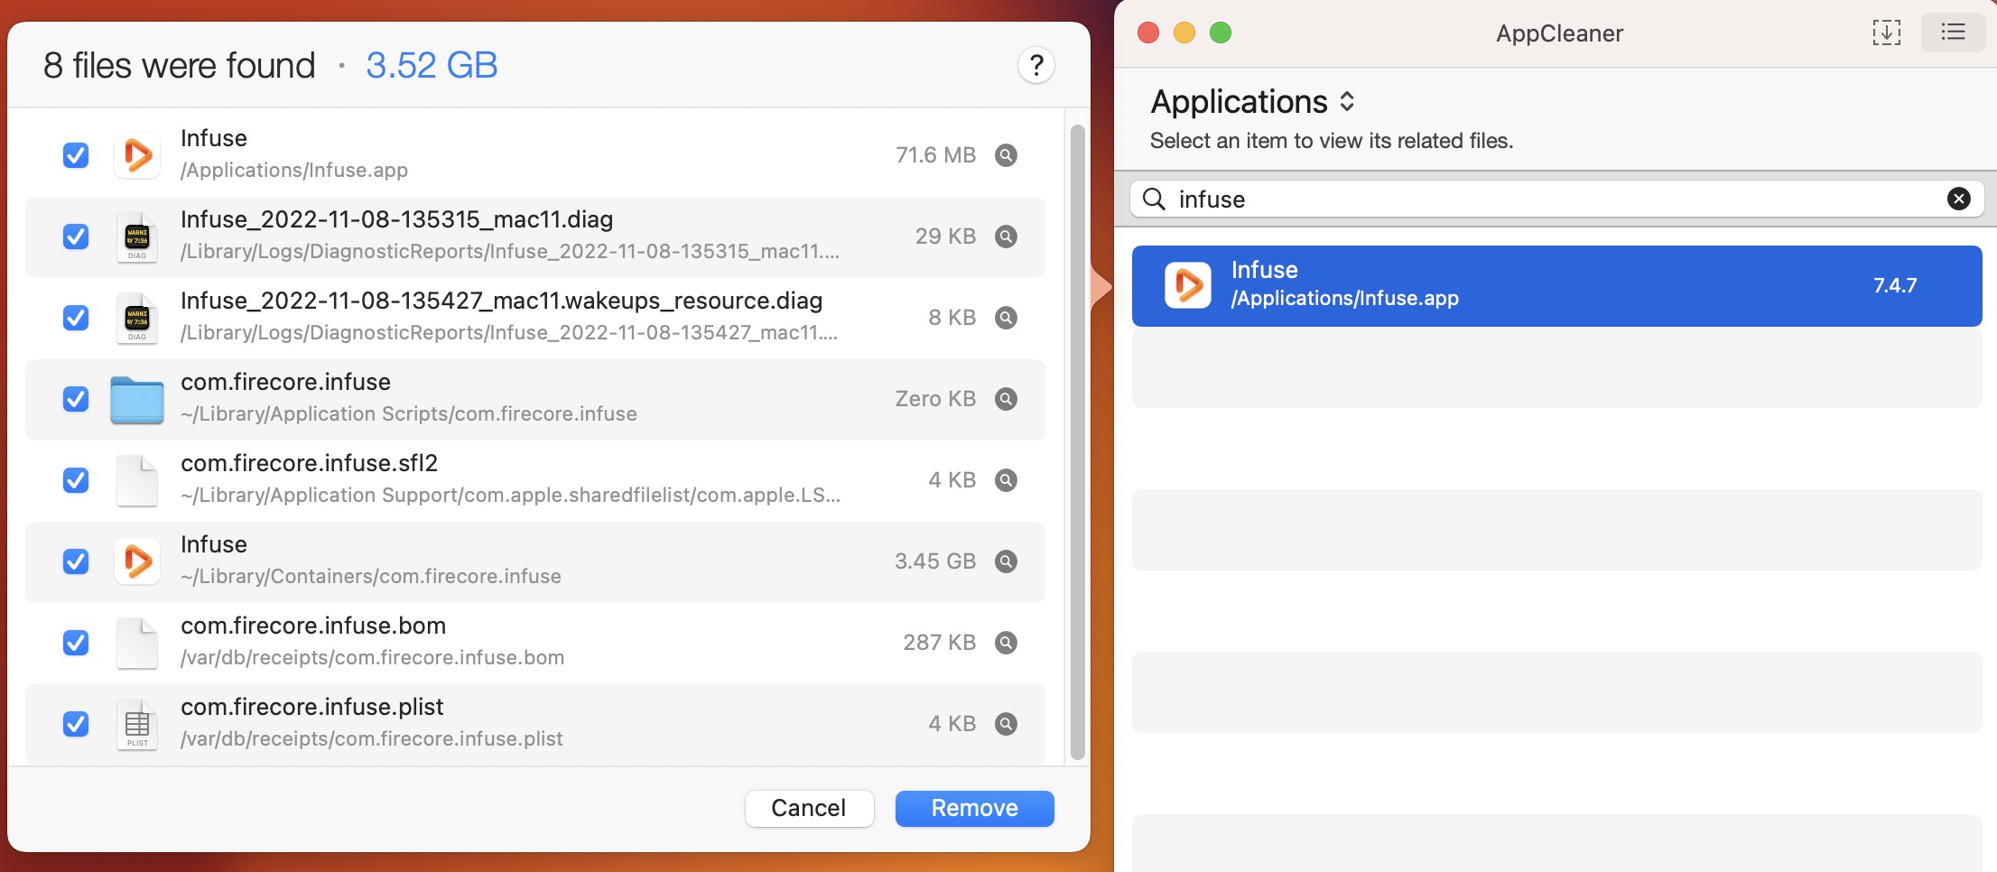Click the "71.6 MB" size value
This screenshot has height=872, width=1997.
(936, 155)
